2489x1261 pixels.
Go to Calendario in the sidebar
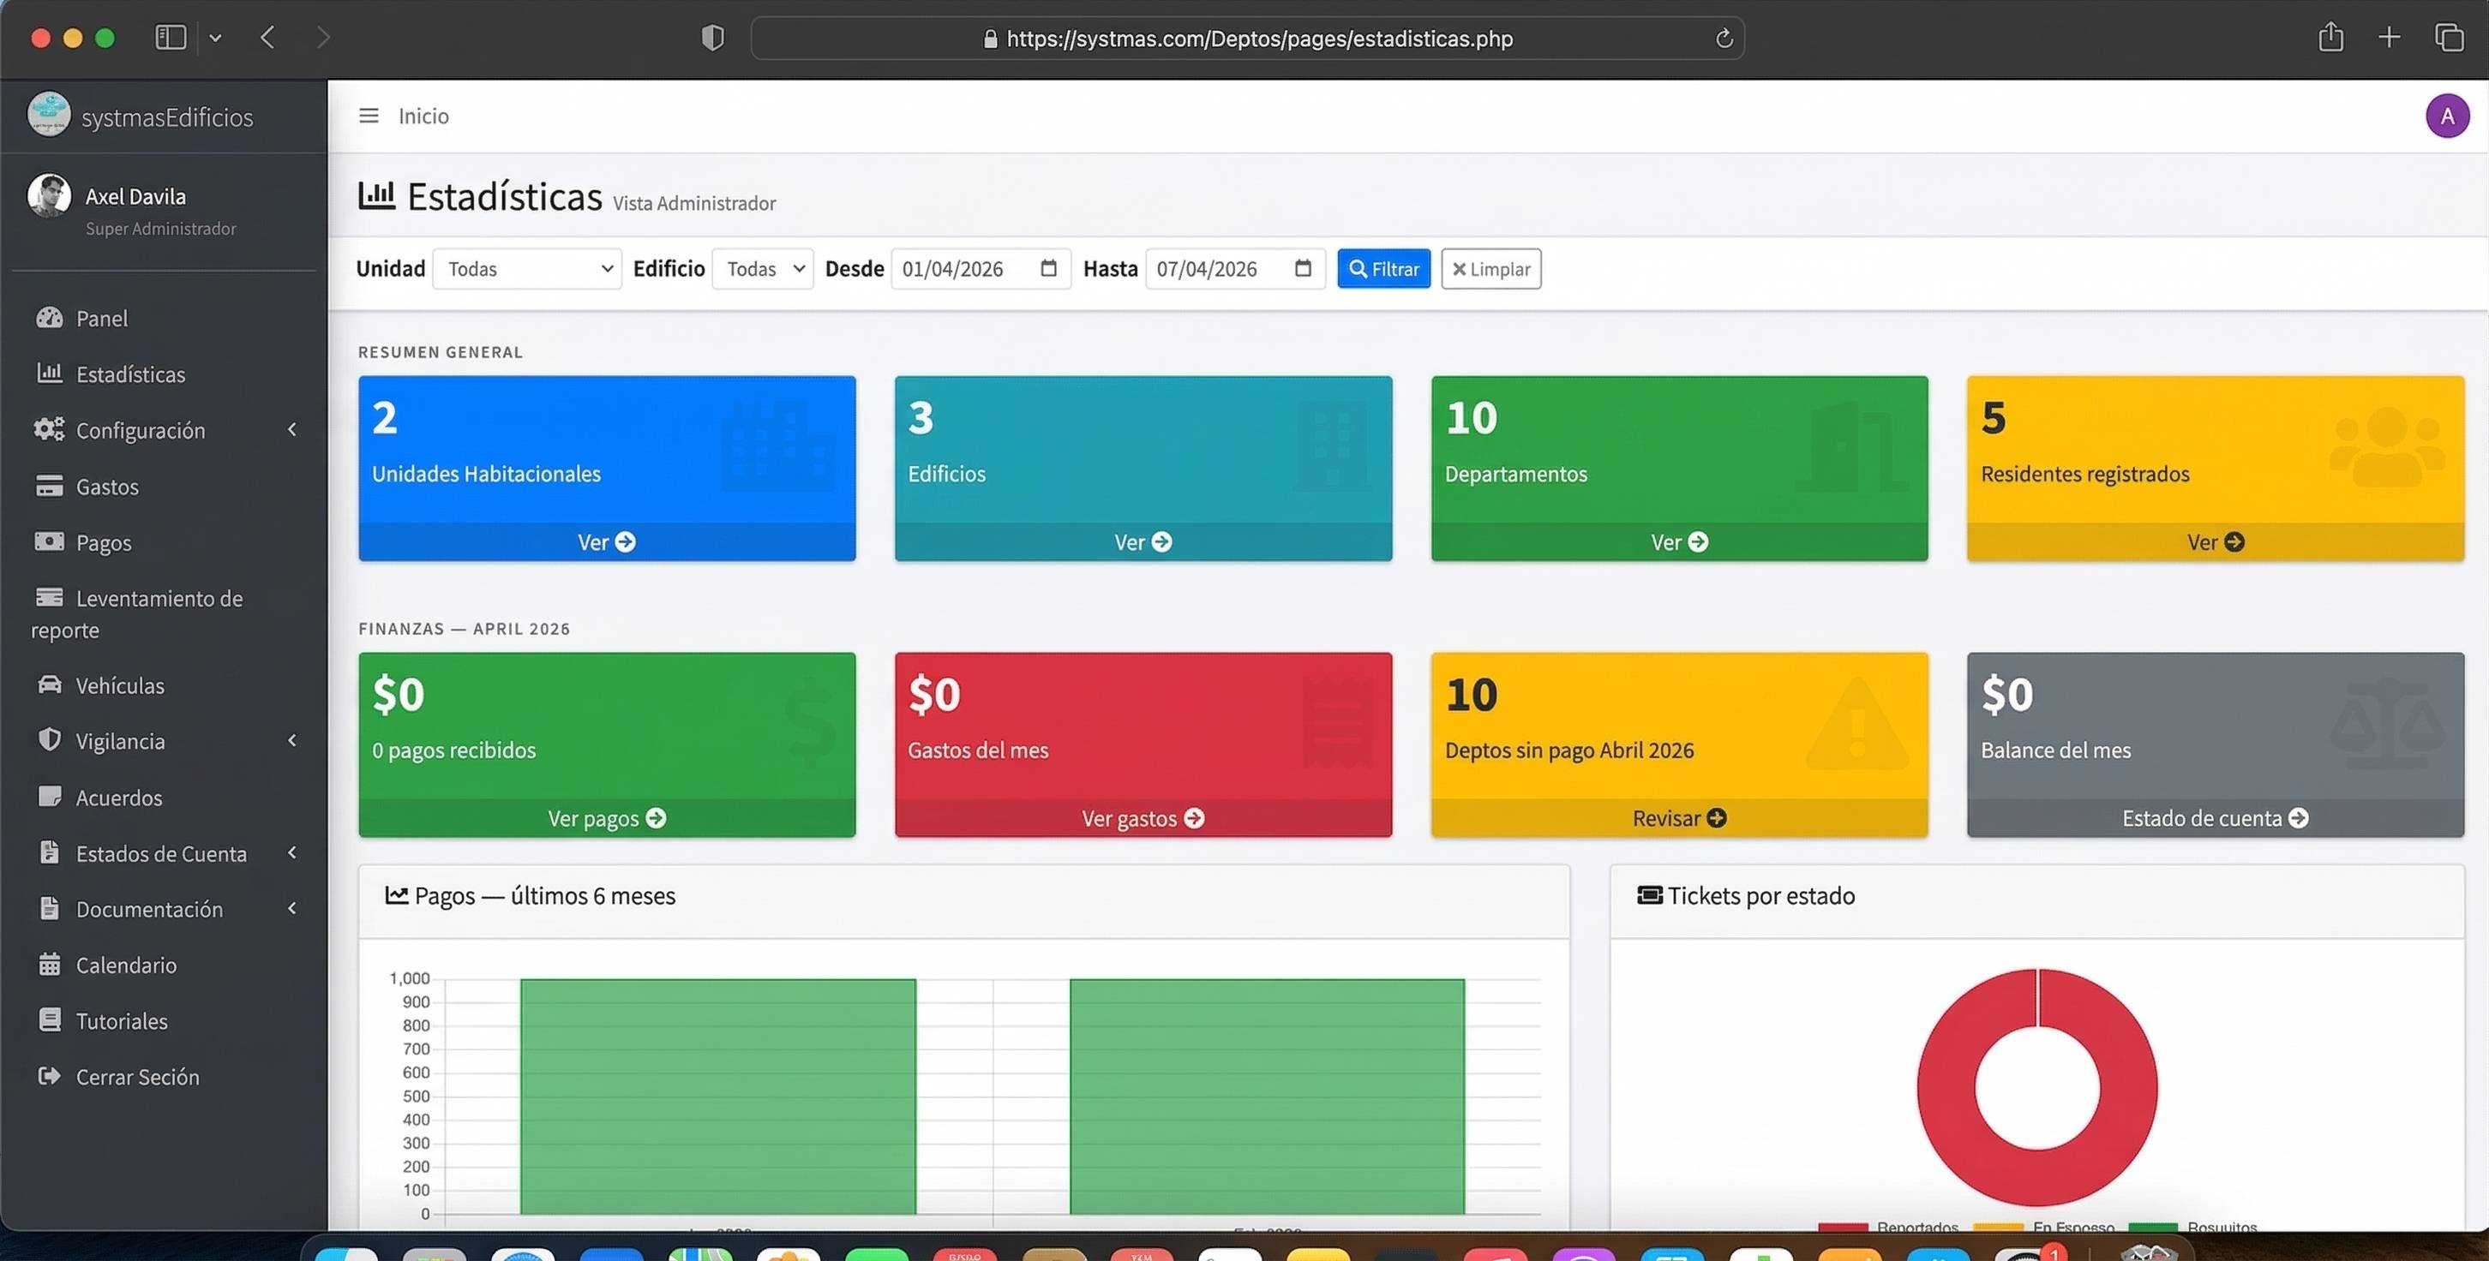pyautogui.click(x=126, y=965)
